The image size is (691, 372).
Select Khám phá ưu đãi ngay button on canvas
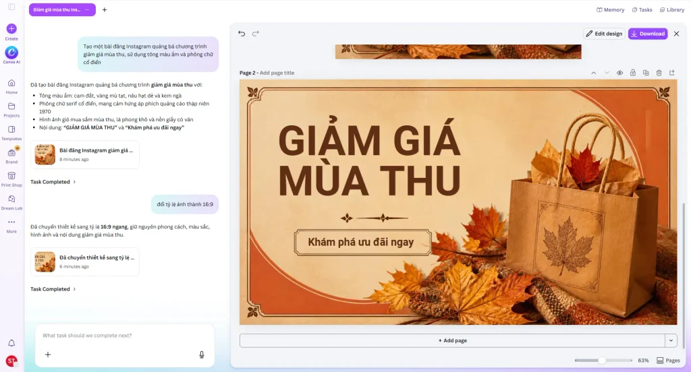pyautogui.click(x=362, y=242)
